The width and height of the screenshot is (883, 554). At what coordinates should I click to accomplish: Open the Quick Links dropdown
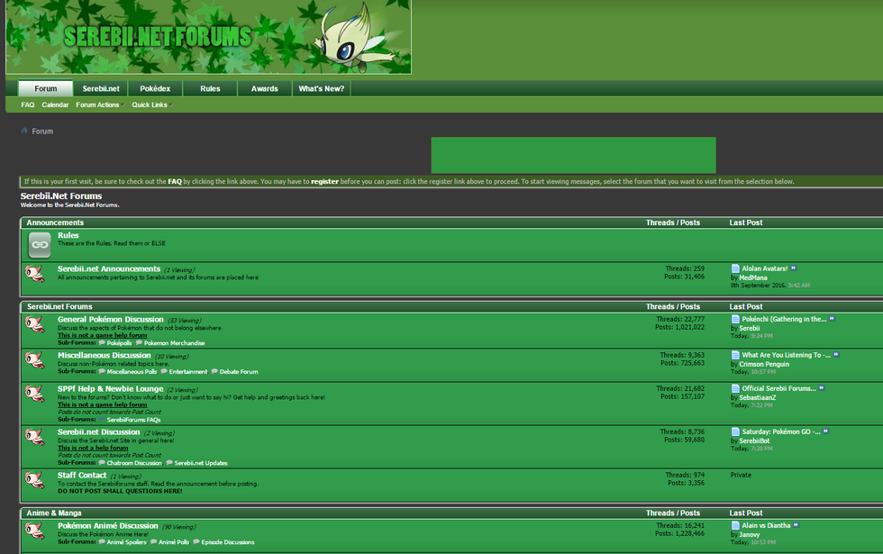[149, 104]
